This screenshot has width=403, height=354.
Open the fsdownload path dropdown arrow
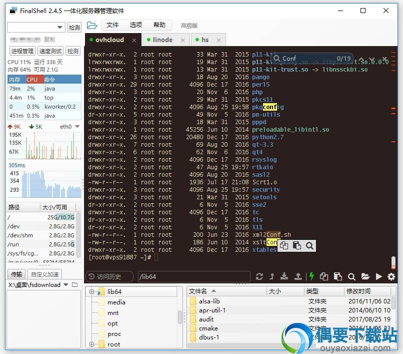click(x=66, y=285)
